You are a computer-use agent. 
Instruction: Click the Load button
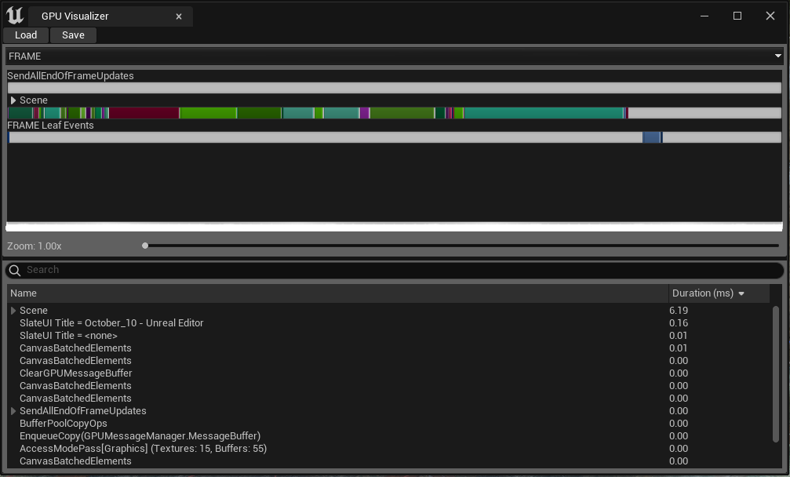tap(26, 35)
